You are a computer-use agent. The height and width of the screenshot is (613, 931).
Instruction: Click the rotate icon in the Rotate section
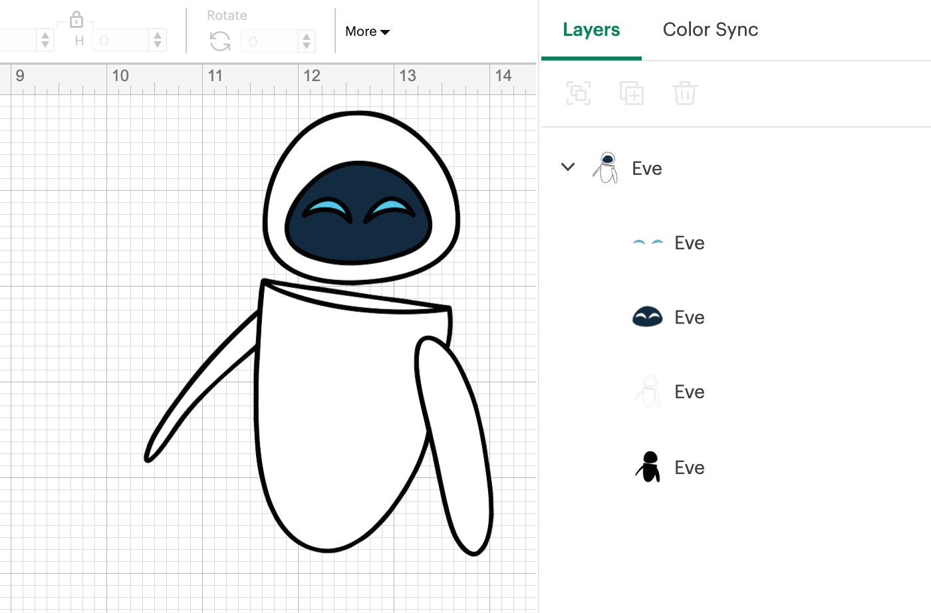(219, 41)
